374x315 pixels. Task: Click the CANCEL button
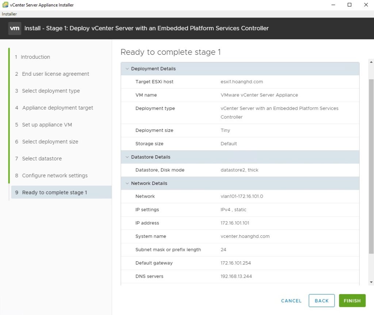tap(291, 301)
